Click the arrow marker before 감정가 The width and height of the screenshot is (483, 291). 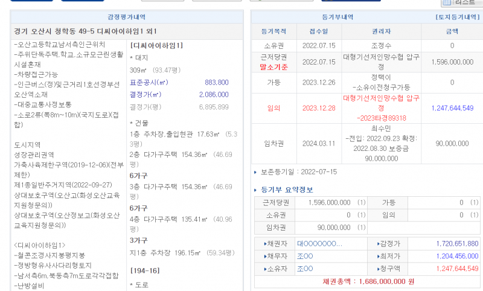[x=379, y=244]
